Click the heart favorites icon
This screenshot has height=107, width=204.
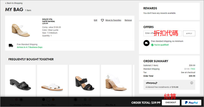(x=102, y=20)
